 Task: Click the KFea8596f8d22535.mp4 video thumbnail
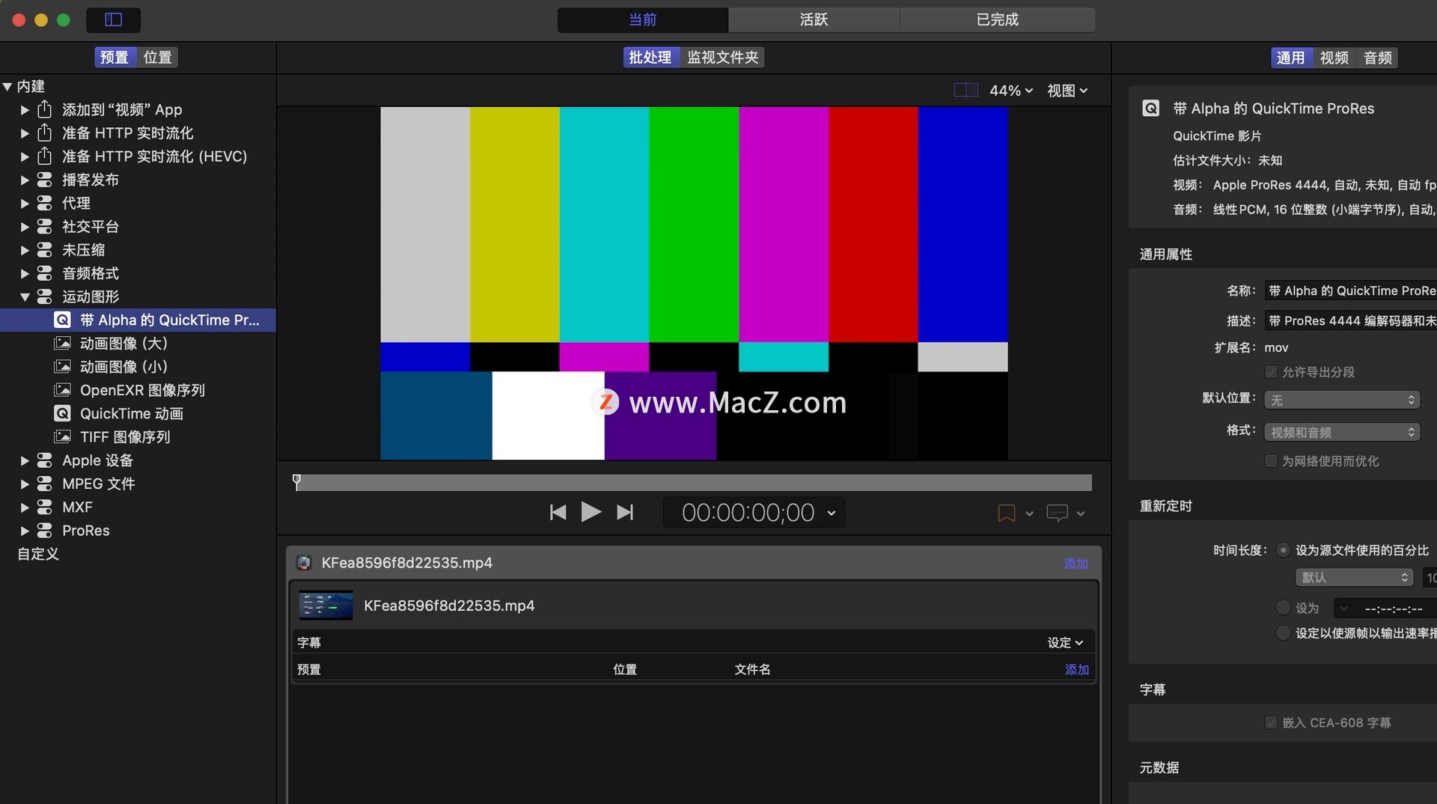coord(326,605)
